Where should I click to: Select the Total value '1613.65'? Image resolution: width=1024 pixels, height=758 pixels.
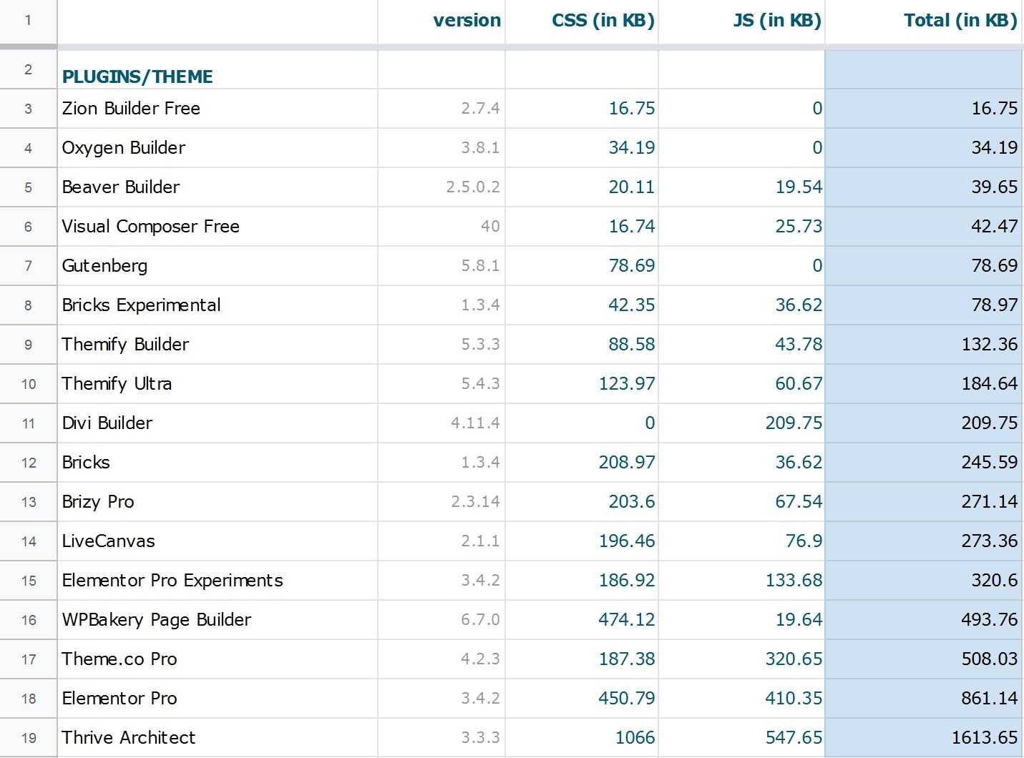pos(924,738)
